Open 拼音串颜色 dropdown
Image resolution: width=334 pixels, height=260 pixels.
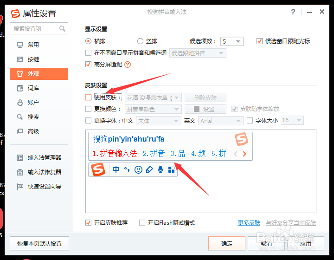[x=154, y=109]
